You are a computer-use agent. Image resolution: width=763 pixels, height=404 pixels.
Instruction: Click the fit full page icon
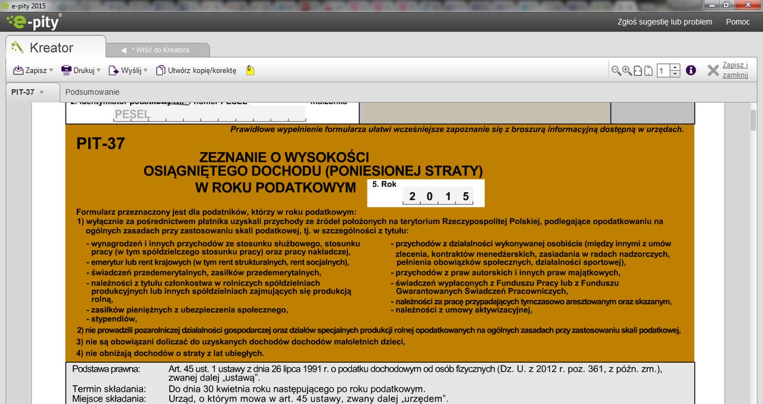point(649,70)
